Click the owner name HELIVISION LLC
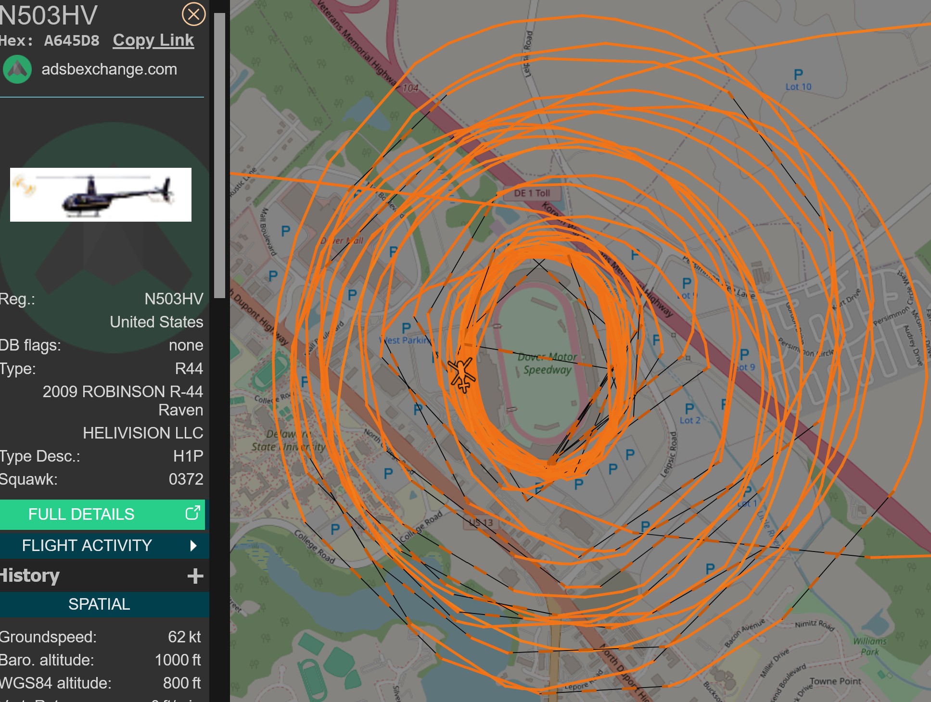The image size is (931, 702). click(143, 433)
